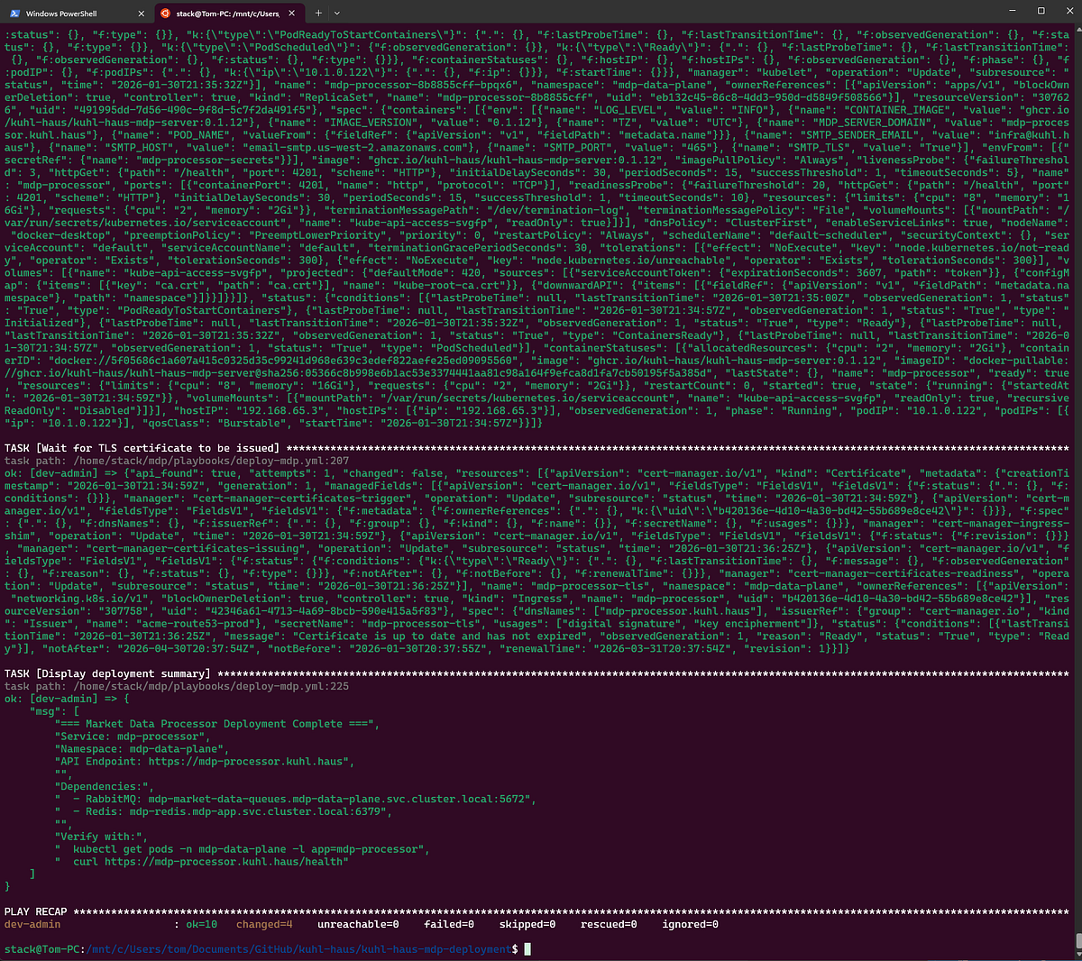Maximize the terminal window
This screenshot has height=961, width=1082.
coord(1041,12)
